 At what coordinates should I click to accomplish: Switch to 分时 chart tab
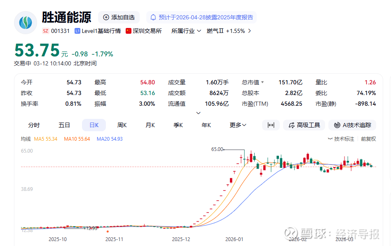[x=34, y=125]
